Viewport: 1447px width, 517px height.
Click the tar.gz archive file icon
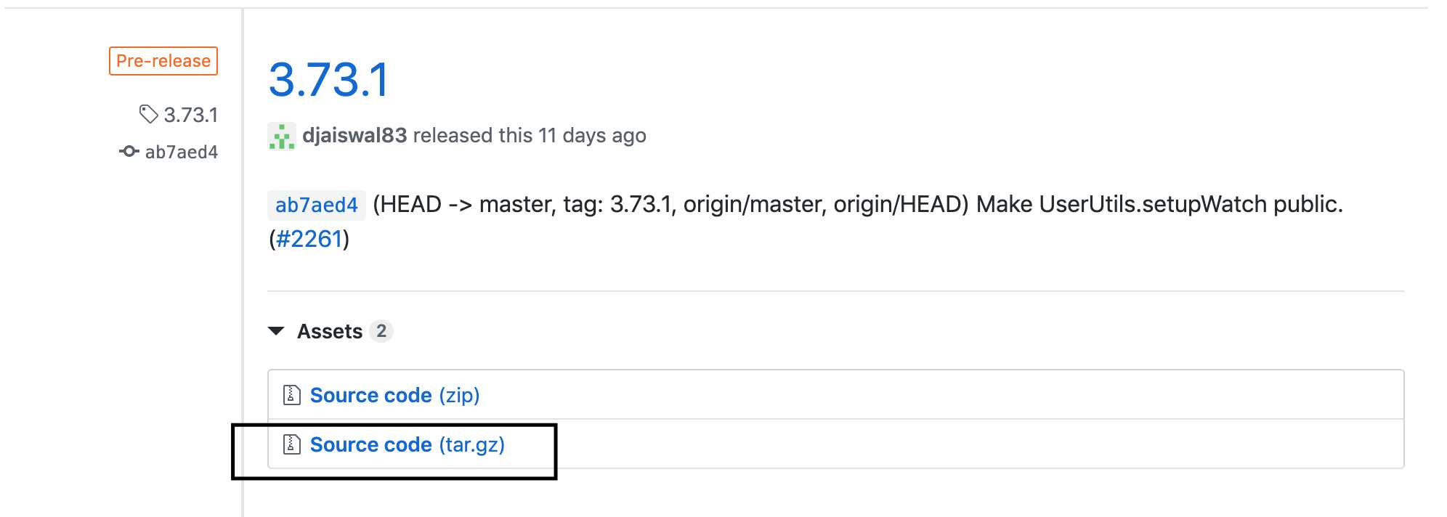pyautogui.click(x=291, y=444)
